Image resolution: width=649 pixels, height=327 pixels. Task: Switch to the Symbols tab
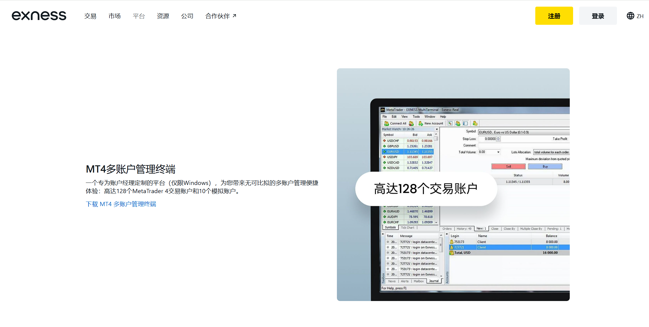tap(390, 228)
